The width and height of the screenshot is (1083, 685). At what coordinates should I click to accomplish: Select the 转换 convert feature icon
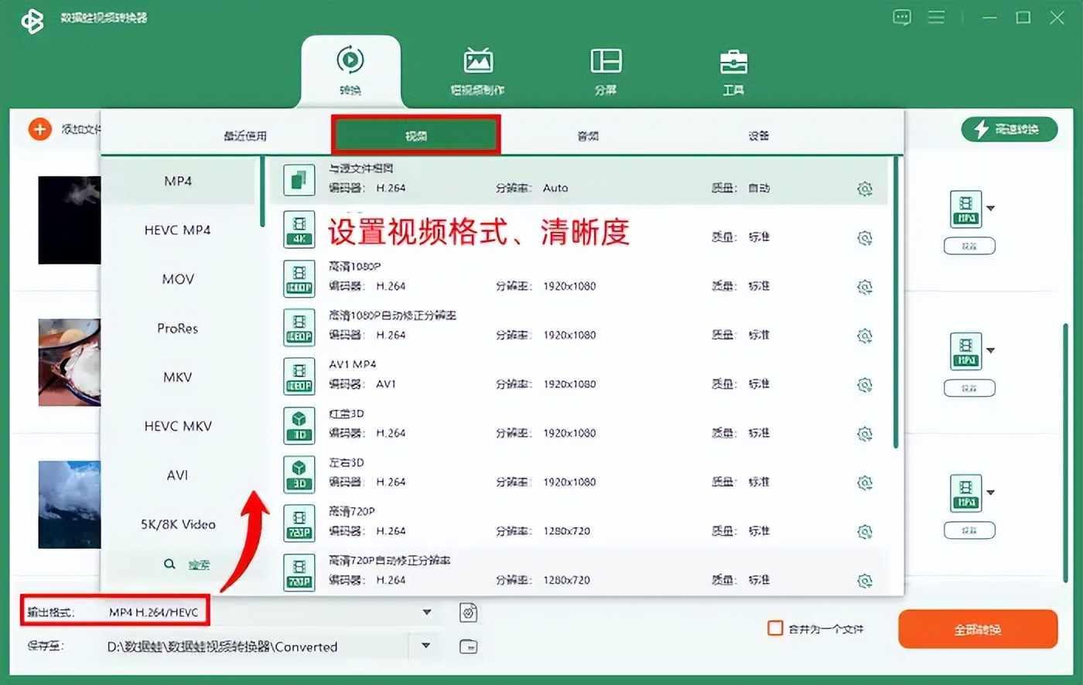[350, 70]
